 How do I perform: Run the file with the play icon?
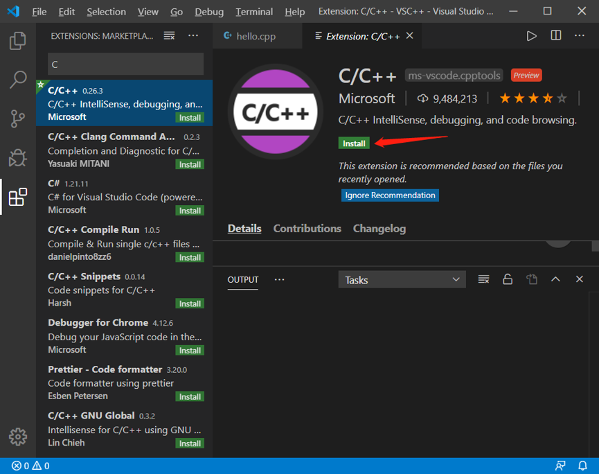point(531,36)
